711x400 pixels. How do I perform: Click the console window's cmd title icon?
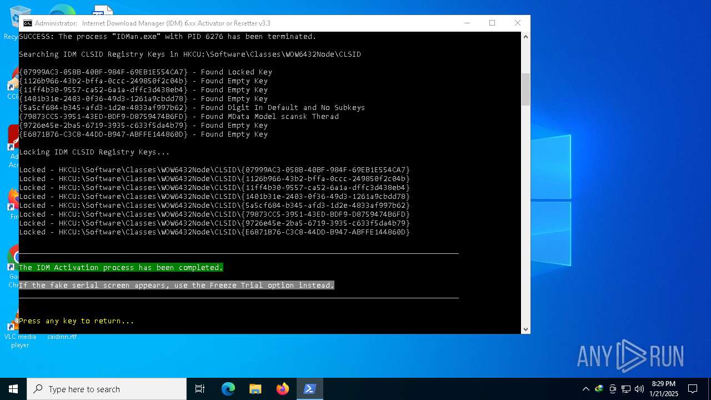(27, 23)
